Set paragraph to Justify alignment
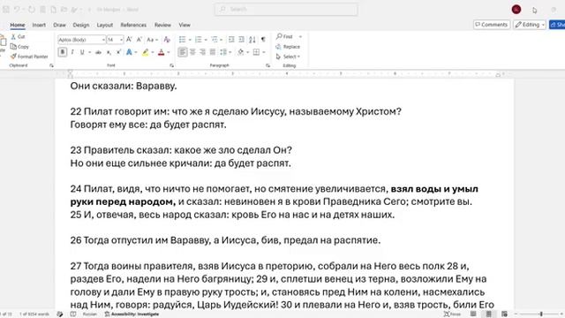Viewport: 565px width, 318px height. (213, 52)
